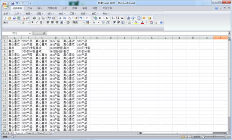Toggle Underline formatting
The height and width of the screenshot is (140, 232).
(41, 22)
